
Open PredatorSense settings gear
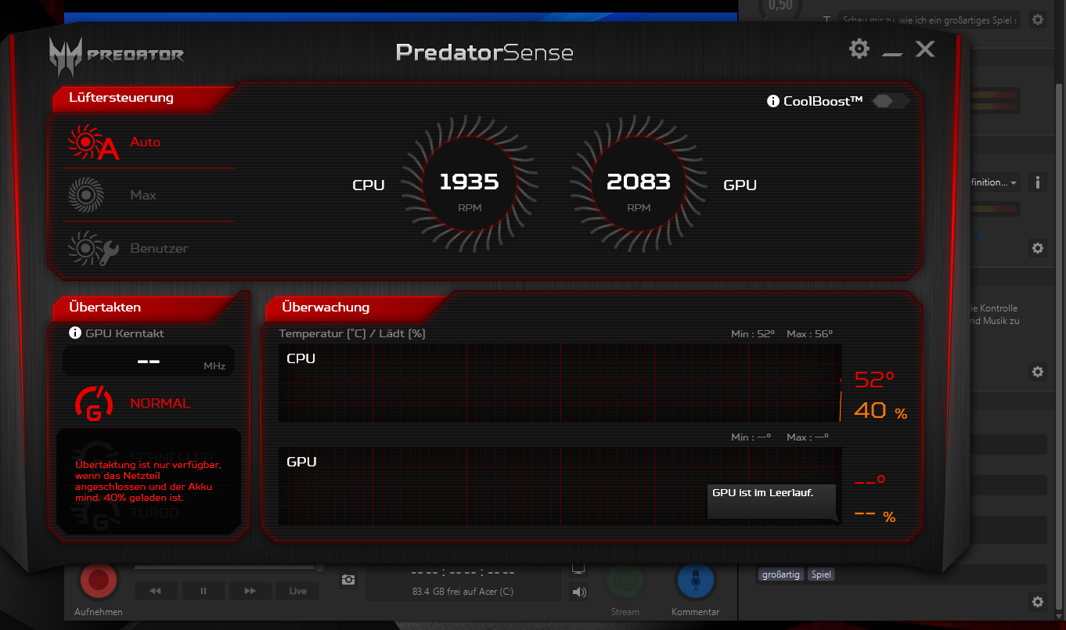click(x=859, y=49)
